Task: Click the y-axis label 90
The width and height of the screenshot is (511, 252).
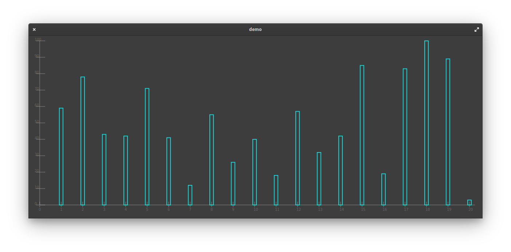Action: (x=37, y=56)
